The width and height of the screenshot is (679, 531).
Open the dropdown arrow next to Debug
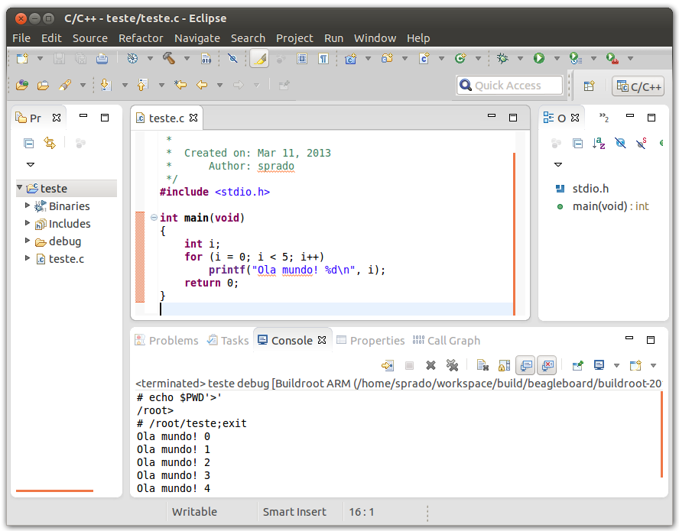tap(520, 58)
